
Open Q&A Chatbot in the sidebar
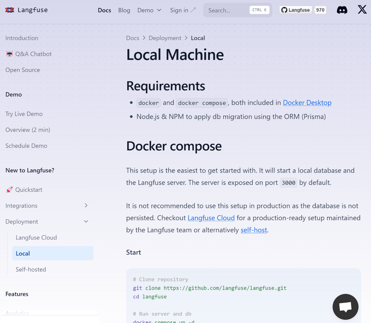click(33, 54)
